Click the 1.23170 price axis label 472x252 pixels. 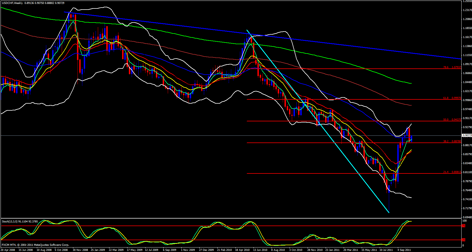click(467, 10)
